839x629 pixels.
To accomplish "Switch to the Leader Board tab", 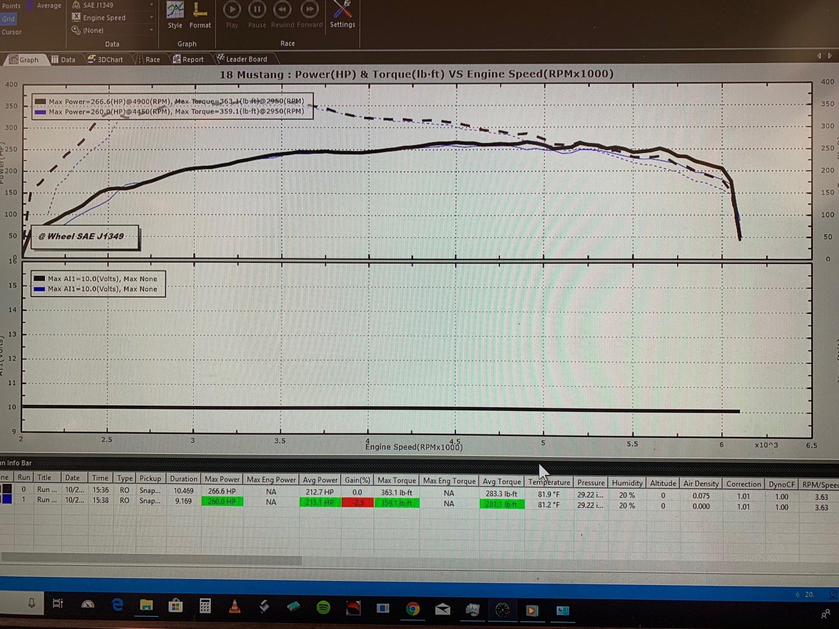I will click(242, 59).
